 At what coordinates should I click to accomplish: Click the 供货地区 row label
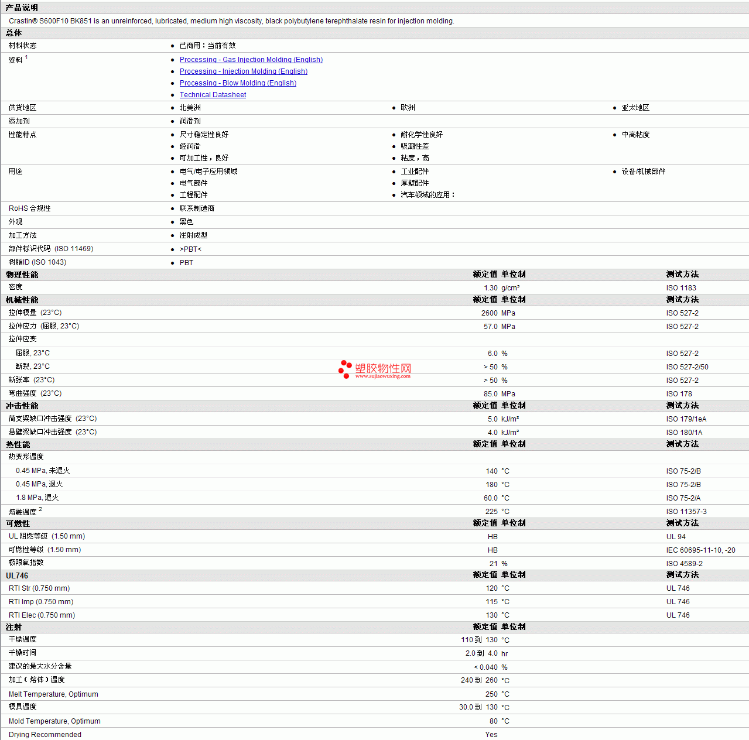(22, 108)
